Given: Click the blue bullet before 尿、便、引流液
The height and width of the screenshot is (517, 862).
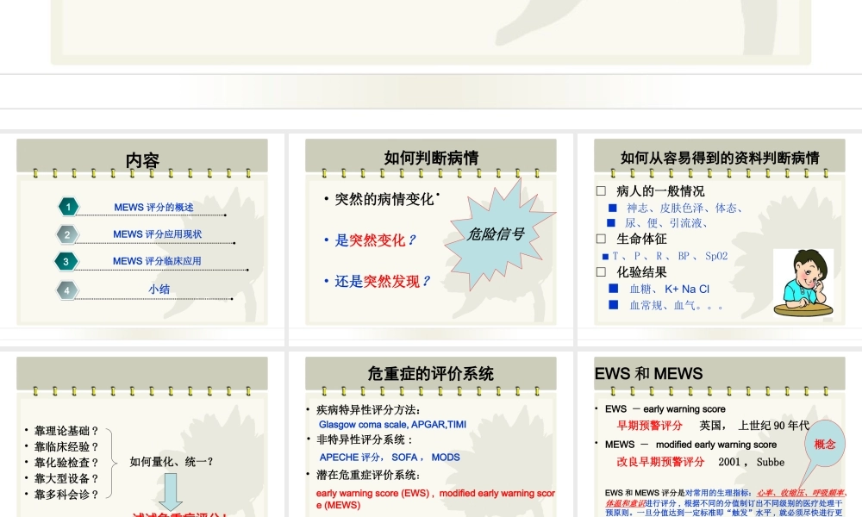Looking at the screenshot, I should click(x=610, y=222).
